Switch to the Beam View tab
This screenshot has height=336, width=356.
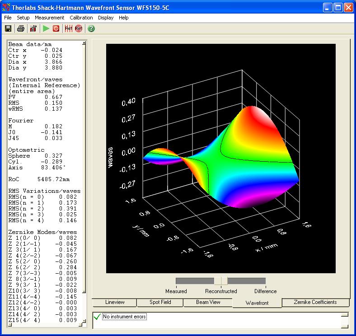[x=208, y=303]
